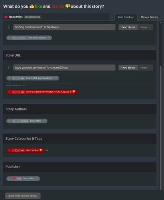
Task: Click the Select title phrase pill text
Action: [x=37, y=38]
